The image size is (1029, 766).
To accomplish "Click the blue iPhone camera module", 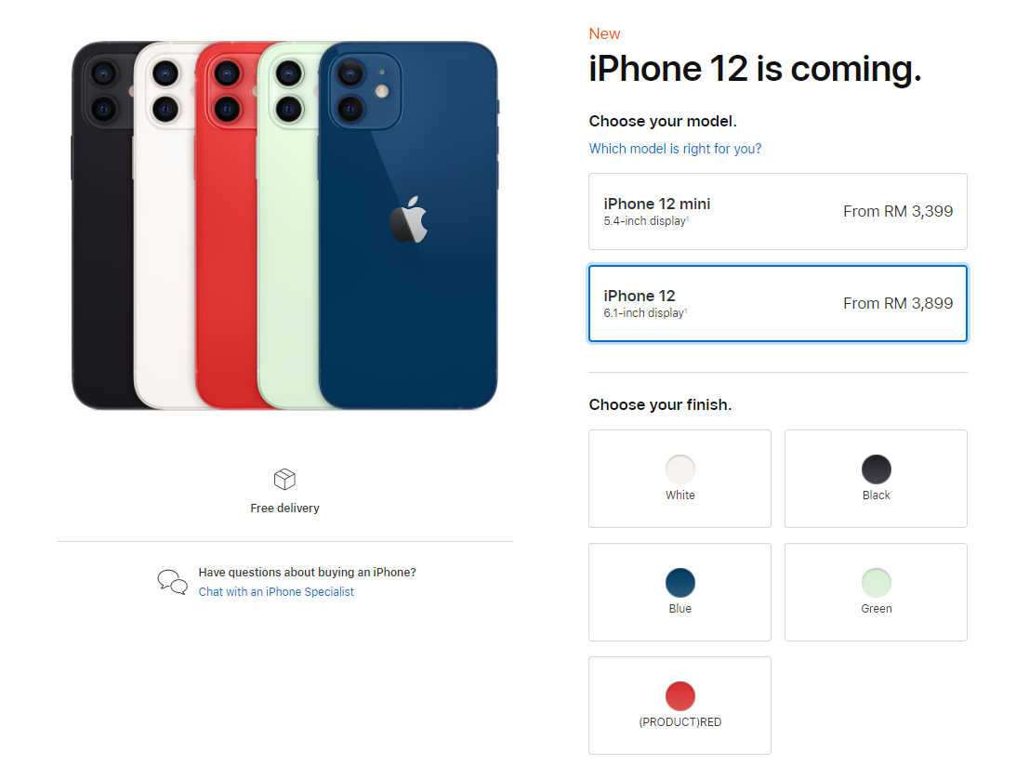I will click(x=365, y=90).
